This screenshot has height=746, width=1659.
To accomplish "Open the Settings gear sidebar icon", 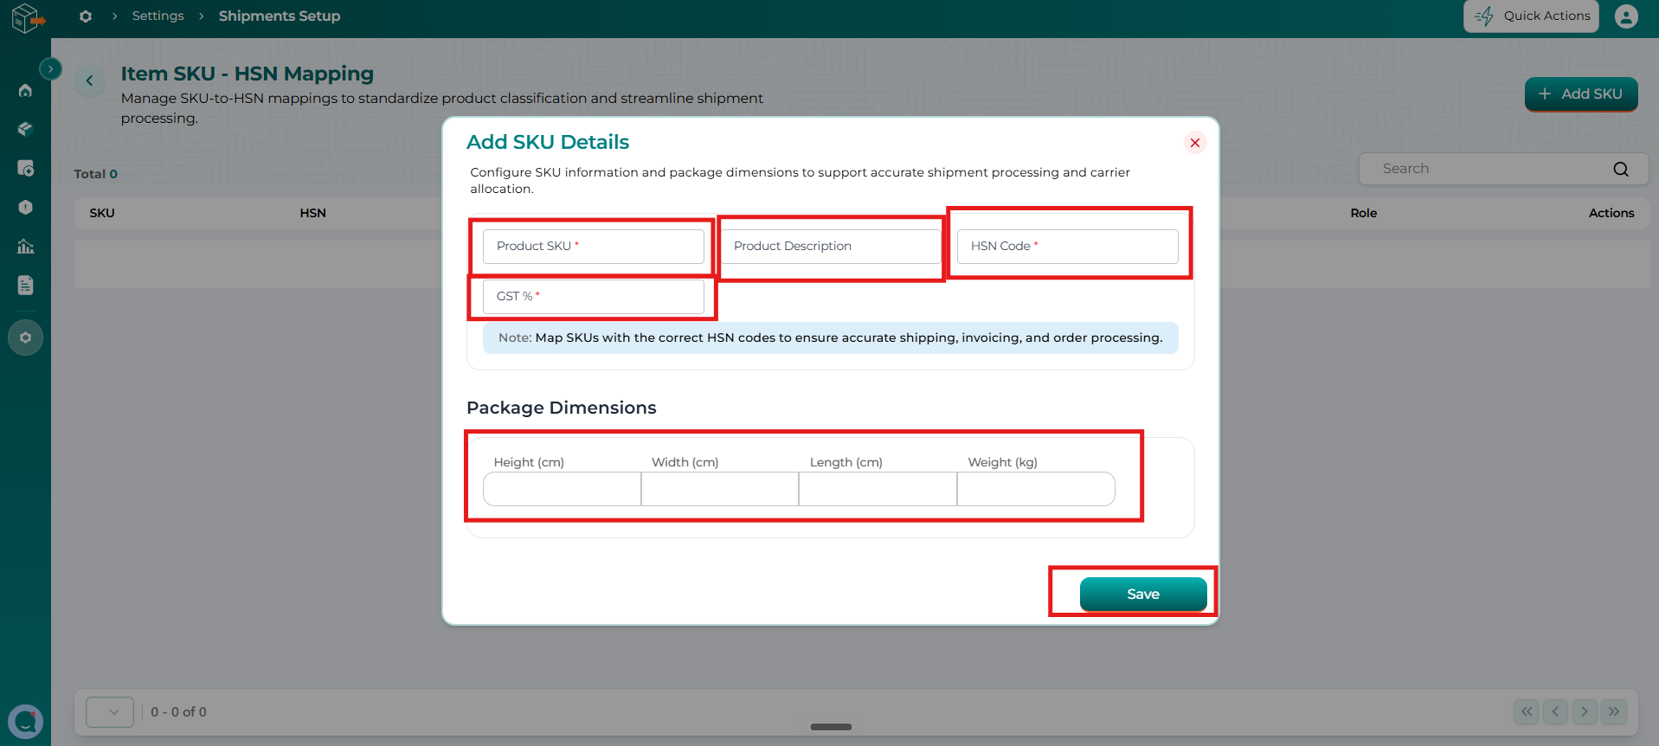I will pos(25,338).
